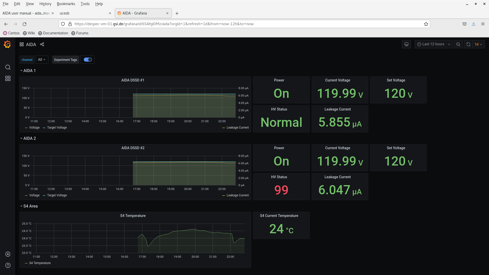Viewport: 489px width, 275px height.
Task: Open the S4 Current Temperature panel title
Action: (x=279, y=216)
